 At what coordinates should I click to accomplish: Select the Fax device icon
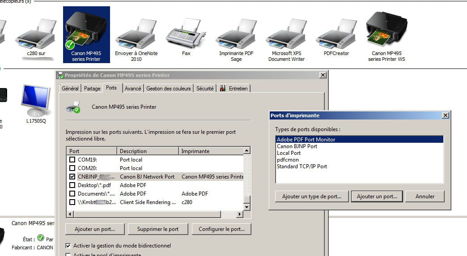pos(186,33)
